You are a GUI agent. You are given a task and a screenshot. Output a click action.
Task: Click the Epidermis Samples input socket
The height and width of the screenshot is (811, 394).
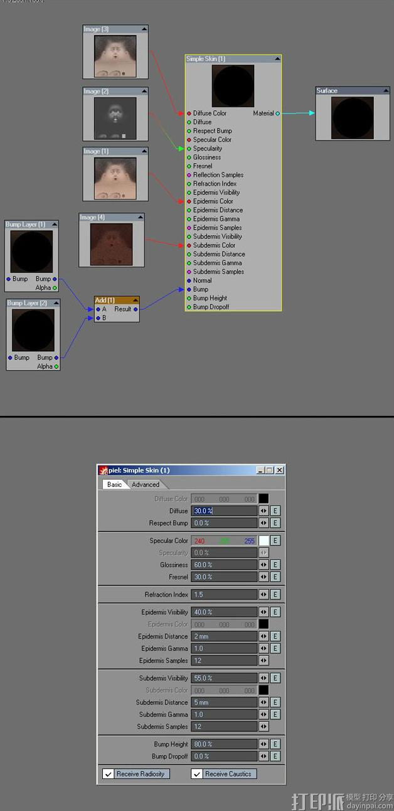[189, 228]
